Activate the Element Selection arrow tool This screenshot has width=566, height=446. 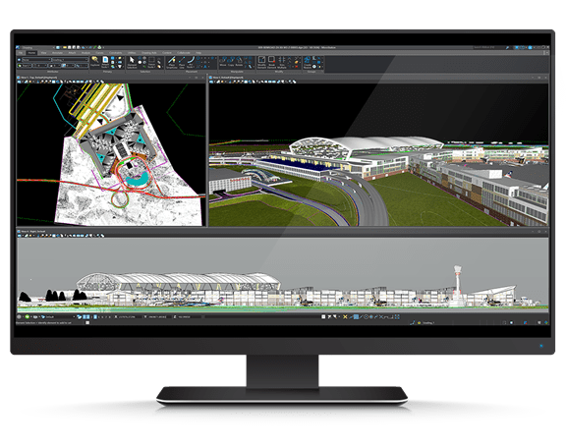coord(132,62)
